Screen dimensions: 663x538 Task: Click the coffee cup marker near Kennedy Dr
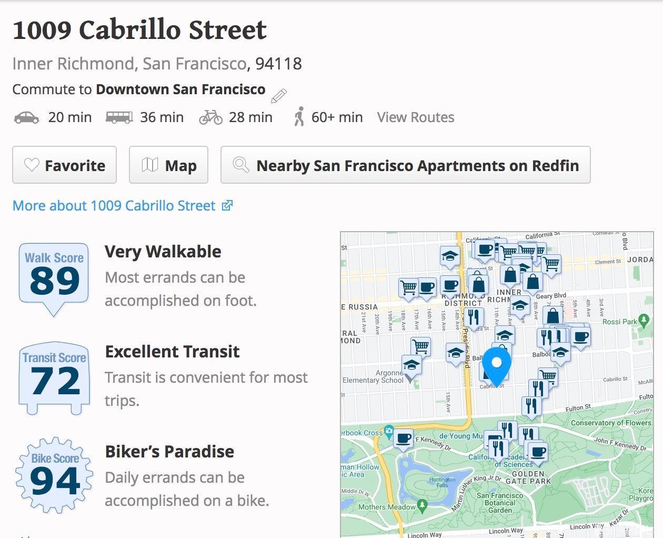(404, 438)
